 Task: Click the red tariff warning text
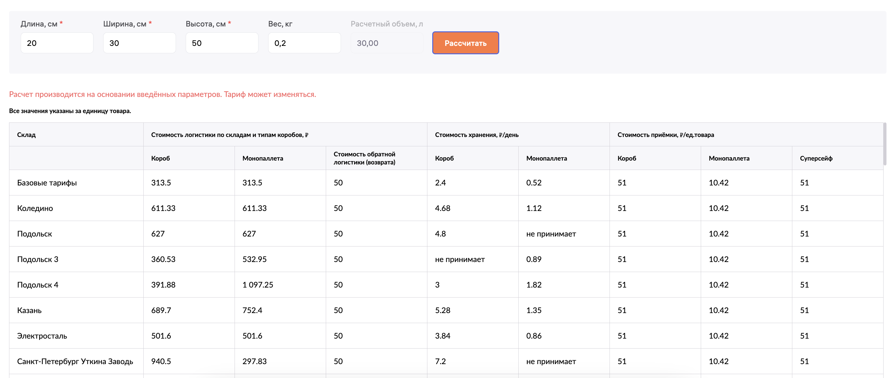point(162,94)
